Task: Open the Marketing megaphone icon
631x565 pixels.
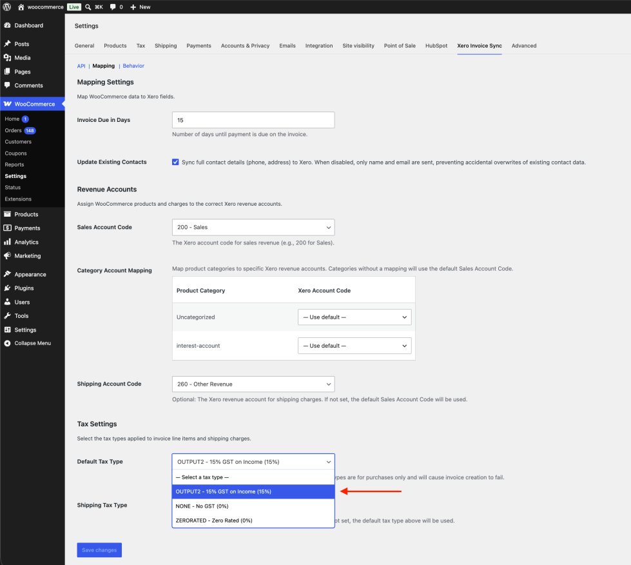Action: (7, 255)
